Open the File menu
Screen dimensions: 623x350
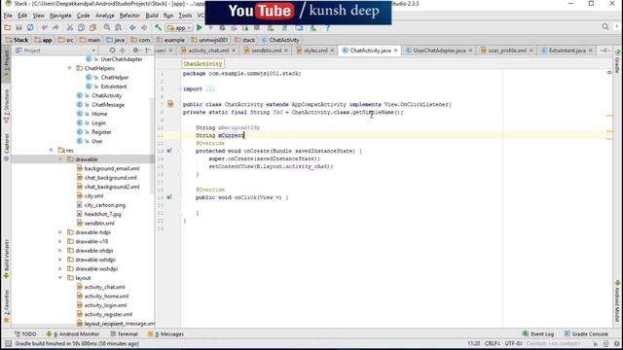pyautogui.click(x=8, y=16)
